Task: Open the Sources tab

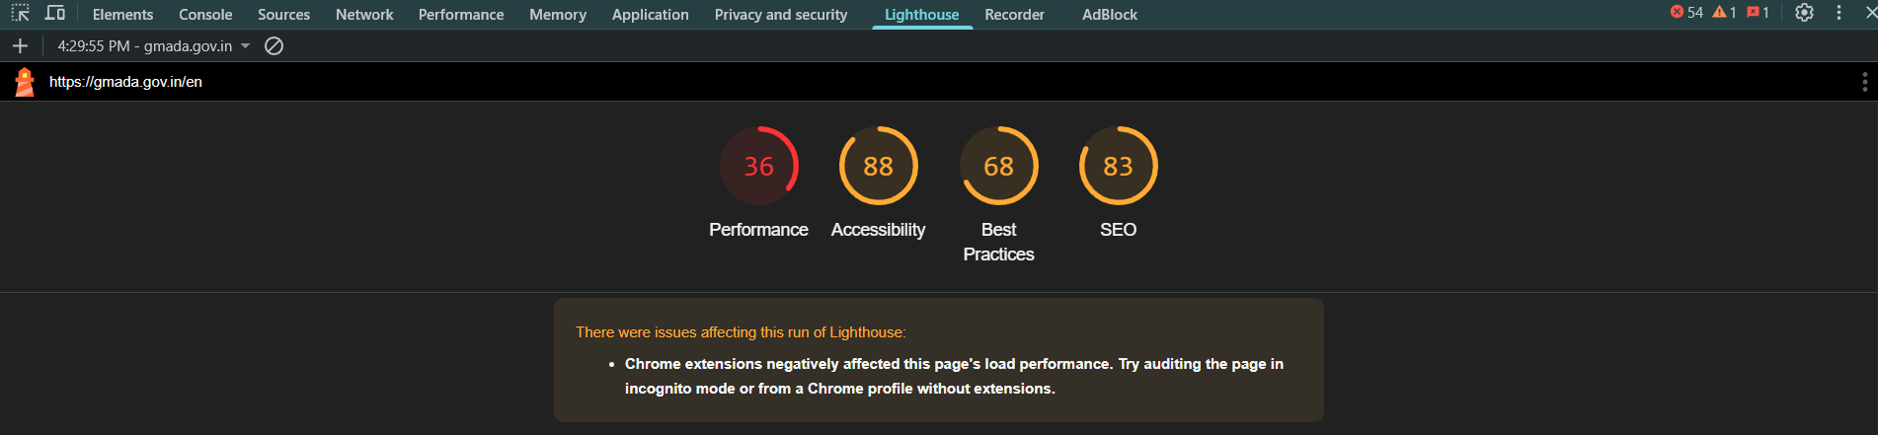Action: point(283,15)
